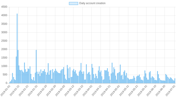Click the y-axis label 1000
The image size is (177, 100).
click(4, 66)
